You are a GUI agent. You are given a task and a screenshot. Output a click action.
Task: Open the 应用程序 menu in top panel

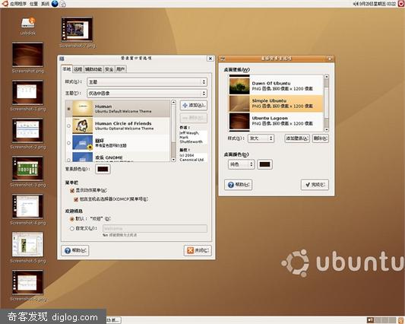tap(18, 4)
